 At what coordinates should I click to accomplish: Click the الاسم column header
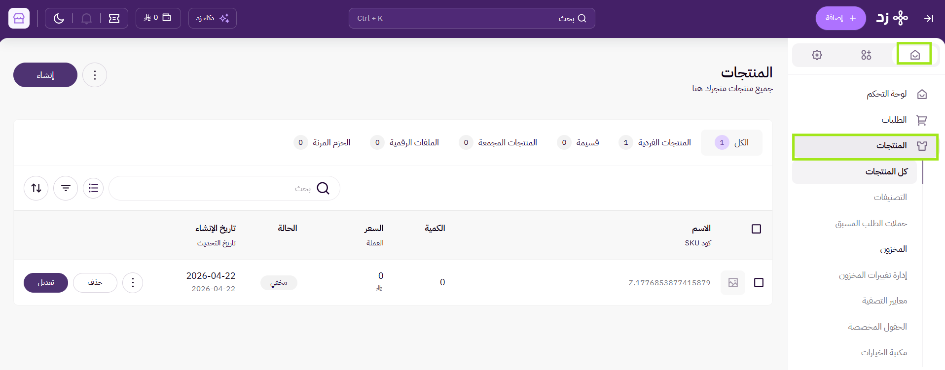(x=701, y=228)
